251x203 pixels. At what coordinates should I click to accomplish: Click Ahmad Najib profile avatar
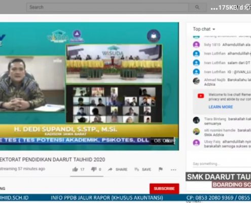pyautogui.click(x=196, y=81)
